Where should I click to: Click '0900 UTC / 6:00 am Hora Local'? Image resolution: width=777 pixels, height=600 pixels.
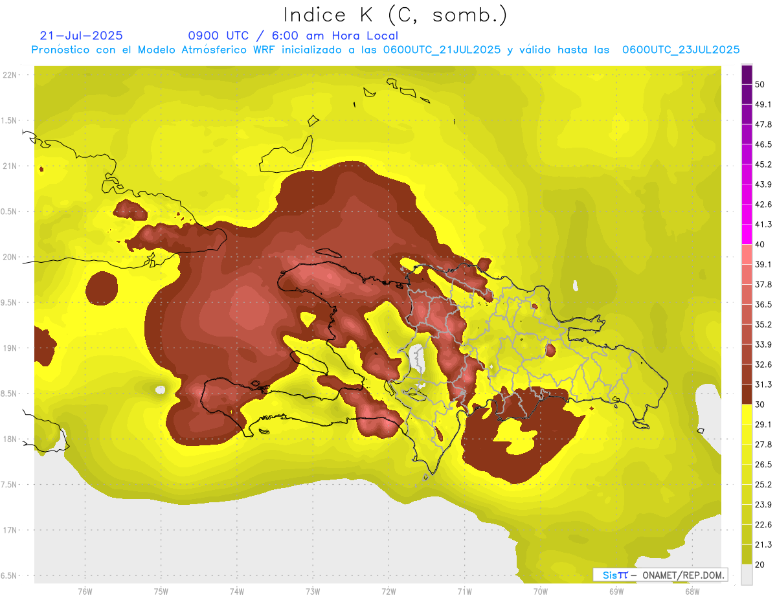pyautogui.click(x=293, y=36)
